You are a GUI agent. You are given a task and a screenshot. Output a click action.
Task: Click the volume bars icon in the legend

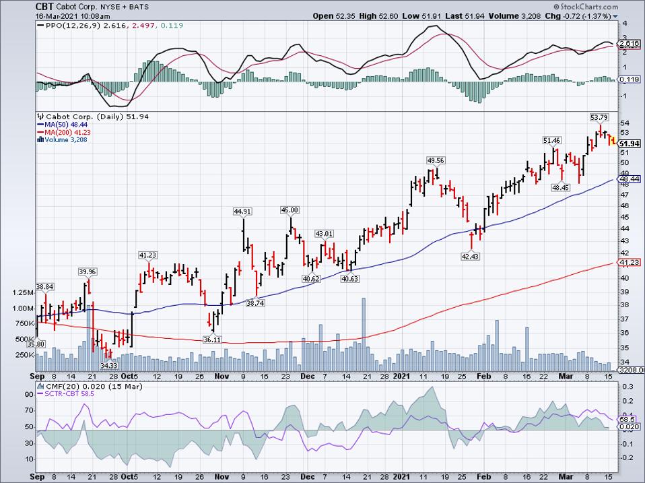click(x=40, y=139)
